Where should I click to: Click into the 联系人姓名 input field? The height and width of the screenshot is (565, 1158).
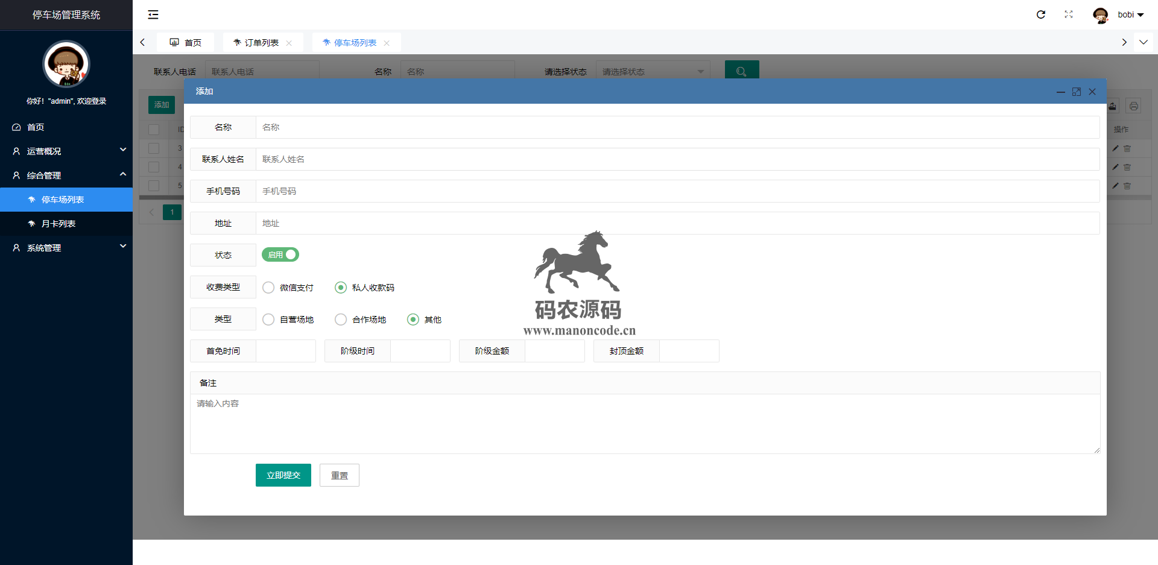[677, 159]
